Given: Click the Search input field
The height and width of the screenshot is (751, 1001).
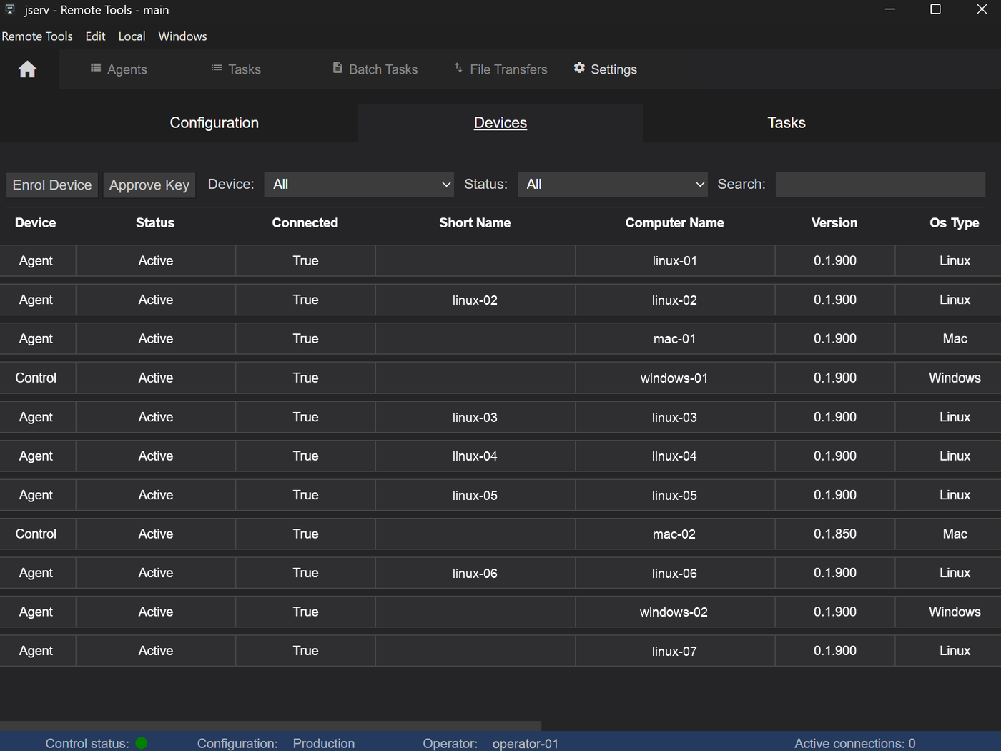Looking at the screenshot, I should click(x=881, y=185).
